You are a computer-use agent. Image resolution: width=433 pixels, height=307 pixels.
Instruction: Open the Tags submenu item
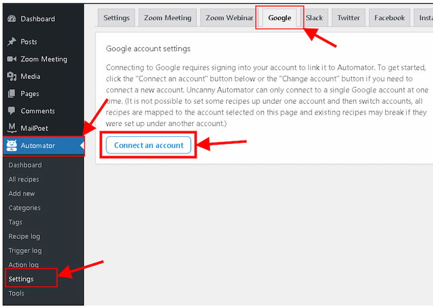click(x=16, y=222)
